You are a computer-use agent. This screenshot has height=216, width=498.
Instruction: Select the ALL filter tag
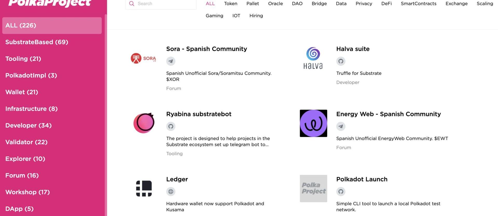pos(210,4)
